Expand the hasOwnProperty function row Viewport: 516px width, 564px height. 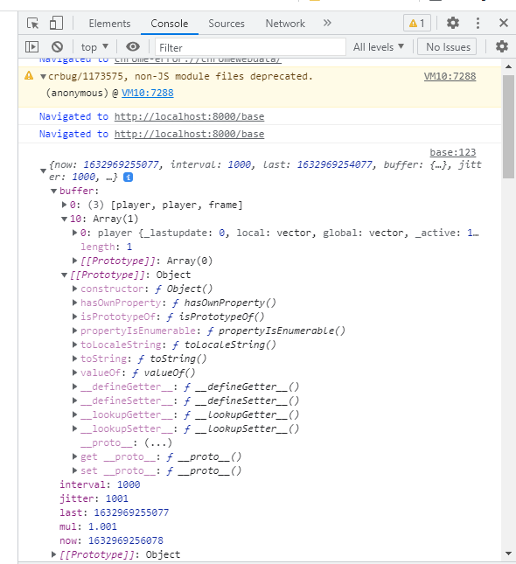[x=74, y=303]
